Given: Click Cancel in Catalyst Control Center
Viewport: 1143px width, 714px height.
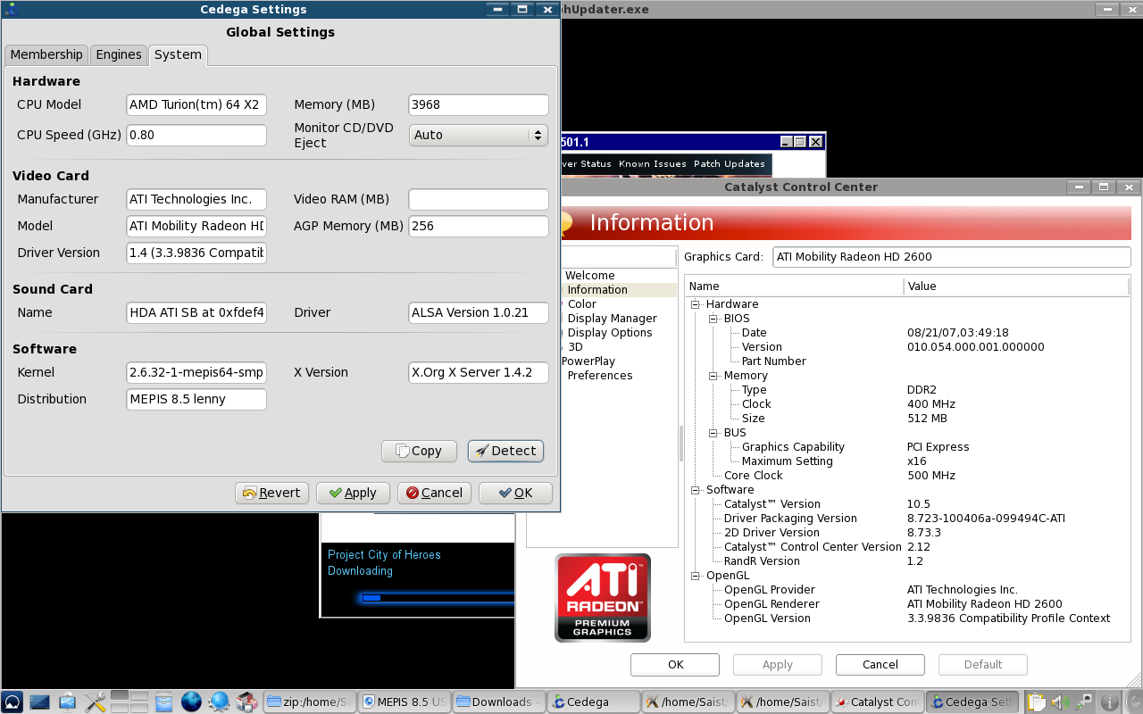Looking at the screenshot, I should (880, 665).
